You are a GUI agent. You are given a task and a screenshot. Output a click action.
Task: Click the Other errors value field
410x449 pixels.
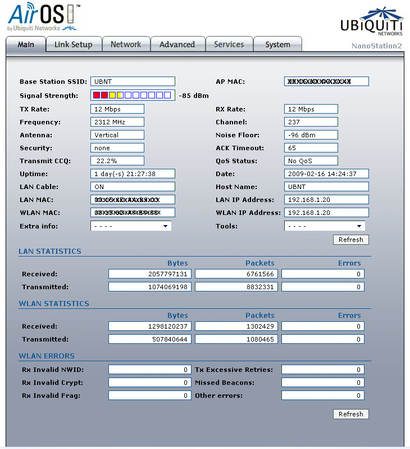tap(323, 396)
